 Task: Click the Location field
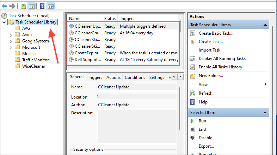click(137, 97)
